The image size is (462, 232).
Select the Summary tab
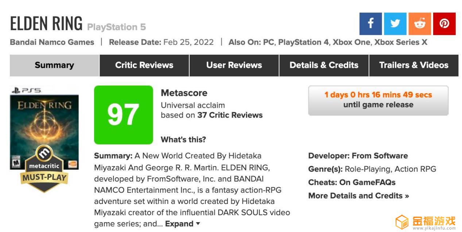(x=54, y=65)
